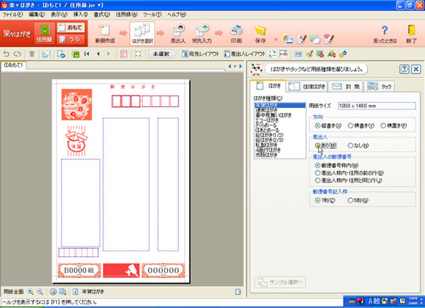Click the zoom in magnifier icon
This screenshot has height=308, width=425.
coord(30,291)
